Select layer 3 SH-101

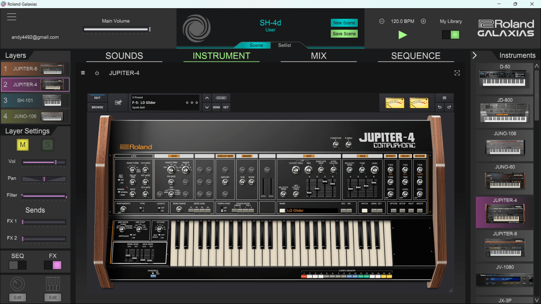[x=35, y=100]
